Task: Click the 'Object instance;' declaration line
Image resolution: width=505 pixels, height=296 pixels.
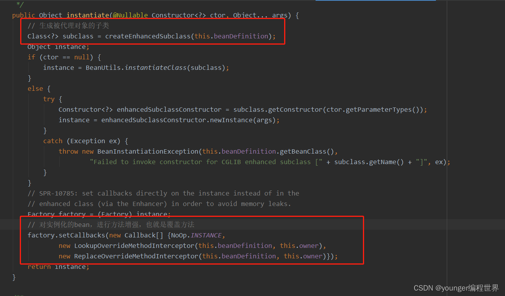Action: point(59,47)
